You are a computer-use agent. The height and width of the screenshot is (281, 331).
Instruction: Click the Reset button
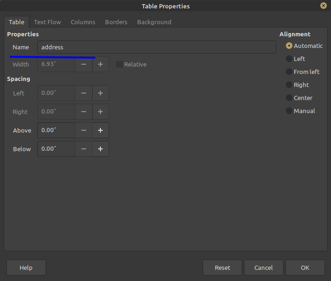click(222, 268)
